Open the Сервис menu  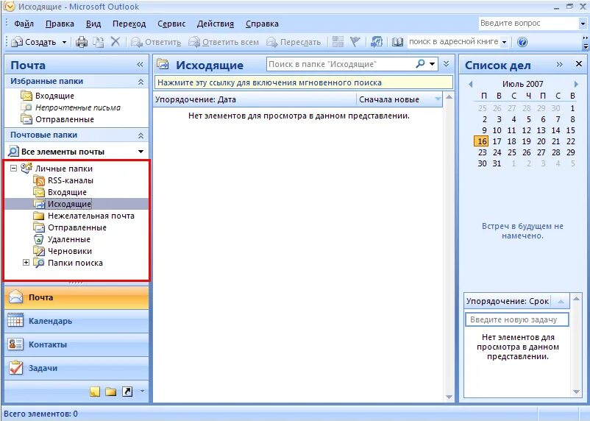tap(171, 24)
